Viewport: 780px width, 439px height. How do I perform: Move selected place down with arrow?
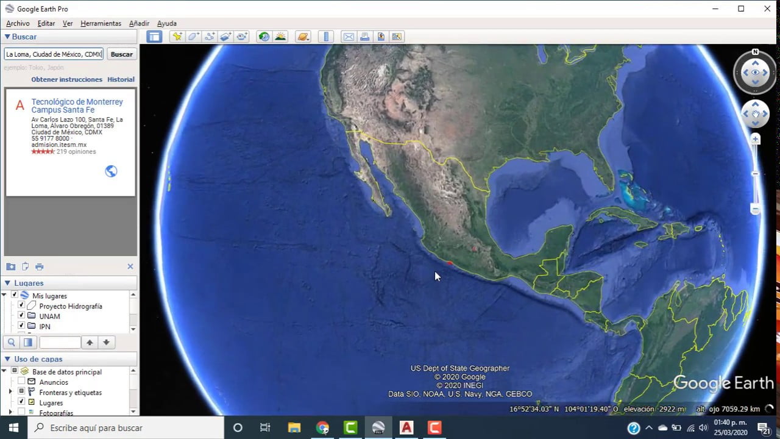(x=106, y=343)
